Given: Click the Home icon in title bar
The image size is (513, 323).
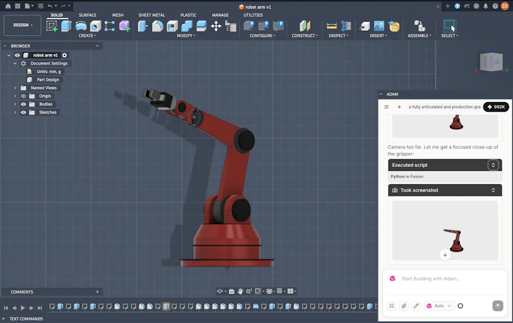Looking at the screenshot, I should (8, 6).
